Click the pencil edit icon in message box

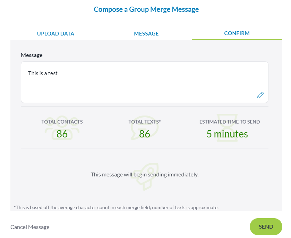click(x=260, y=95)
